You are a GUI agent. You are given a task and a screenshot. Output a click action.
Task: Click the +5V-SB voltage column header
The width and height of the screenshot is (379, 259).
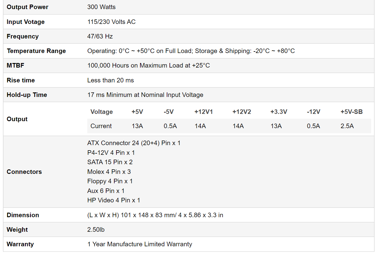click(351, 112)
